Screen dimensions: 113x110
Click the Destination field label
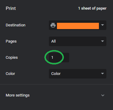tap(16, 25)
